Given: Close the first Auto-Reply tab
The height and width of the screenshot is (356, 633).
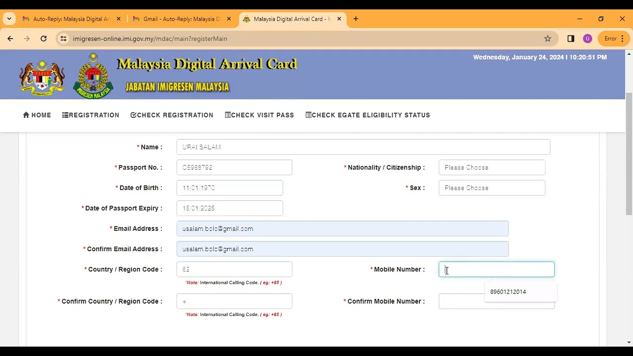Looking at the screenshot, I should click(119, 19).
